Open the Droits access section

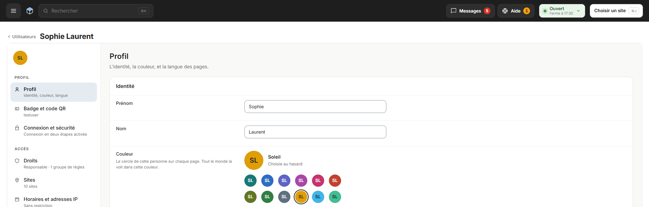pos(54,164)
